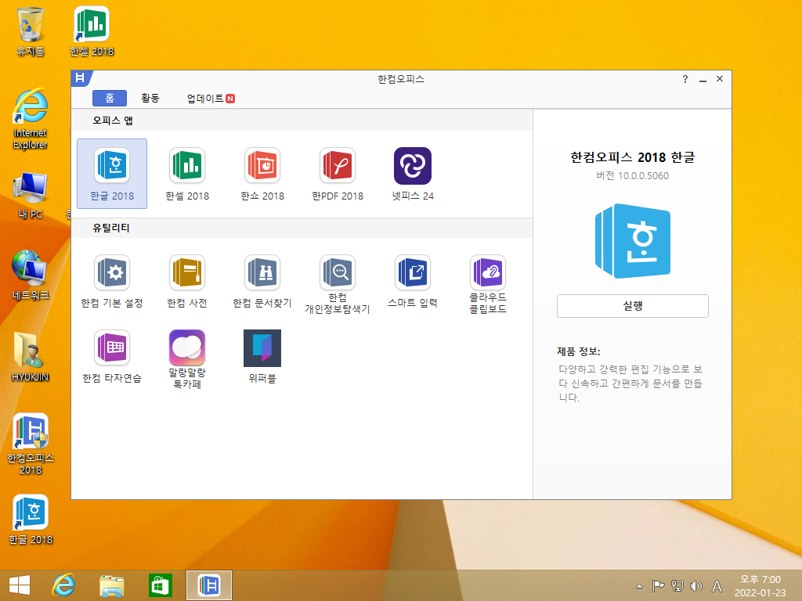Open the volume speaker icon
Image resolution: width=802 pixels, height=601 pixels.
(696, 586)
